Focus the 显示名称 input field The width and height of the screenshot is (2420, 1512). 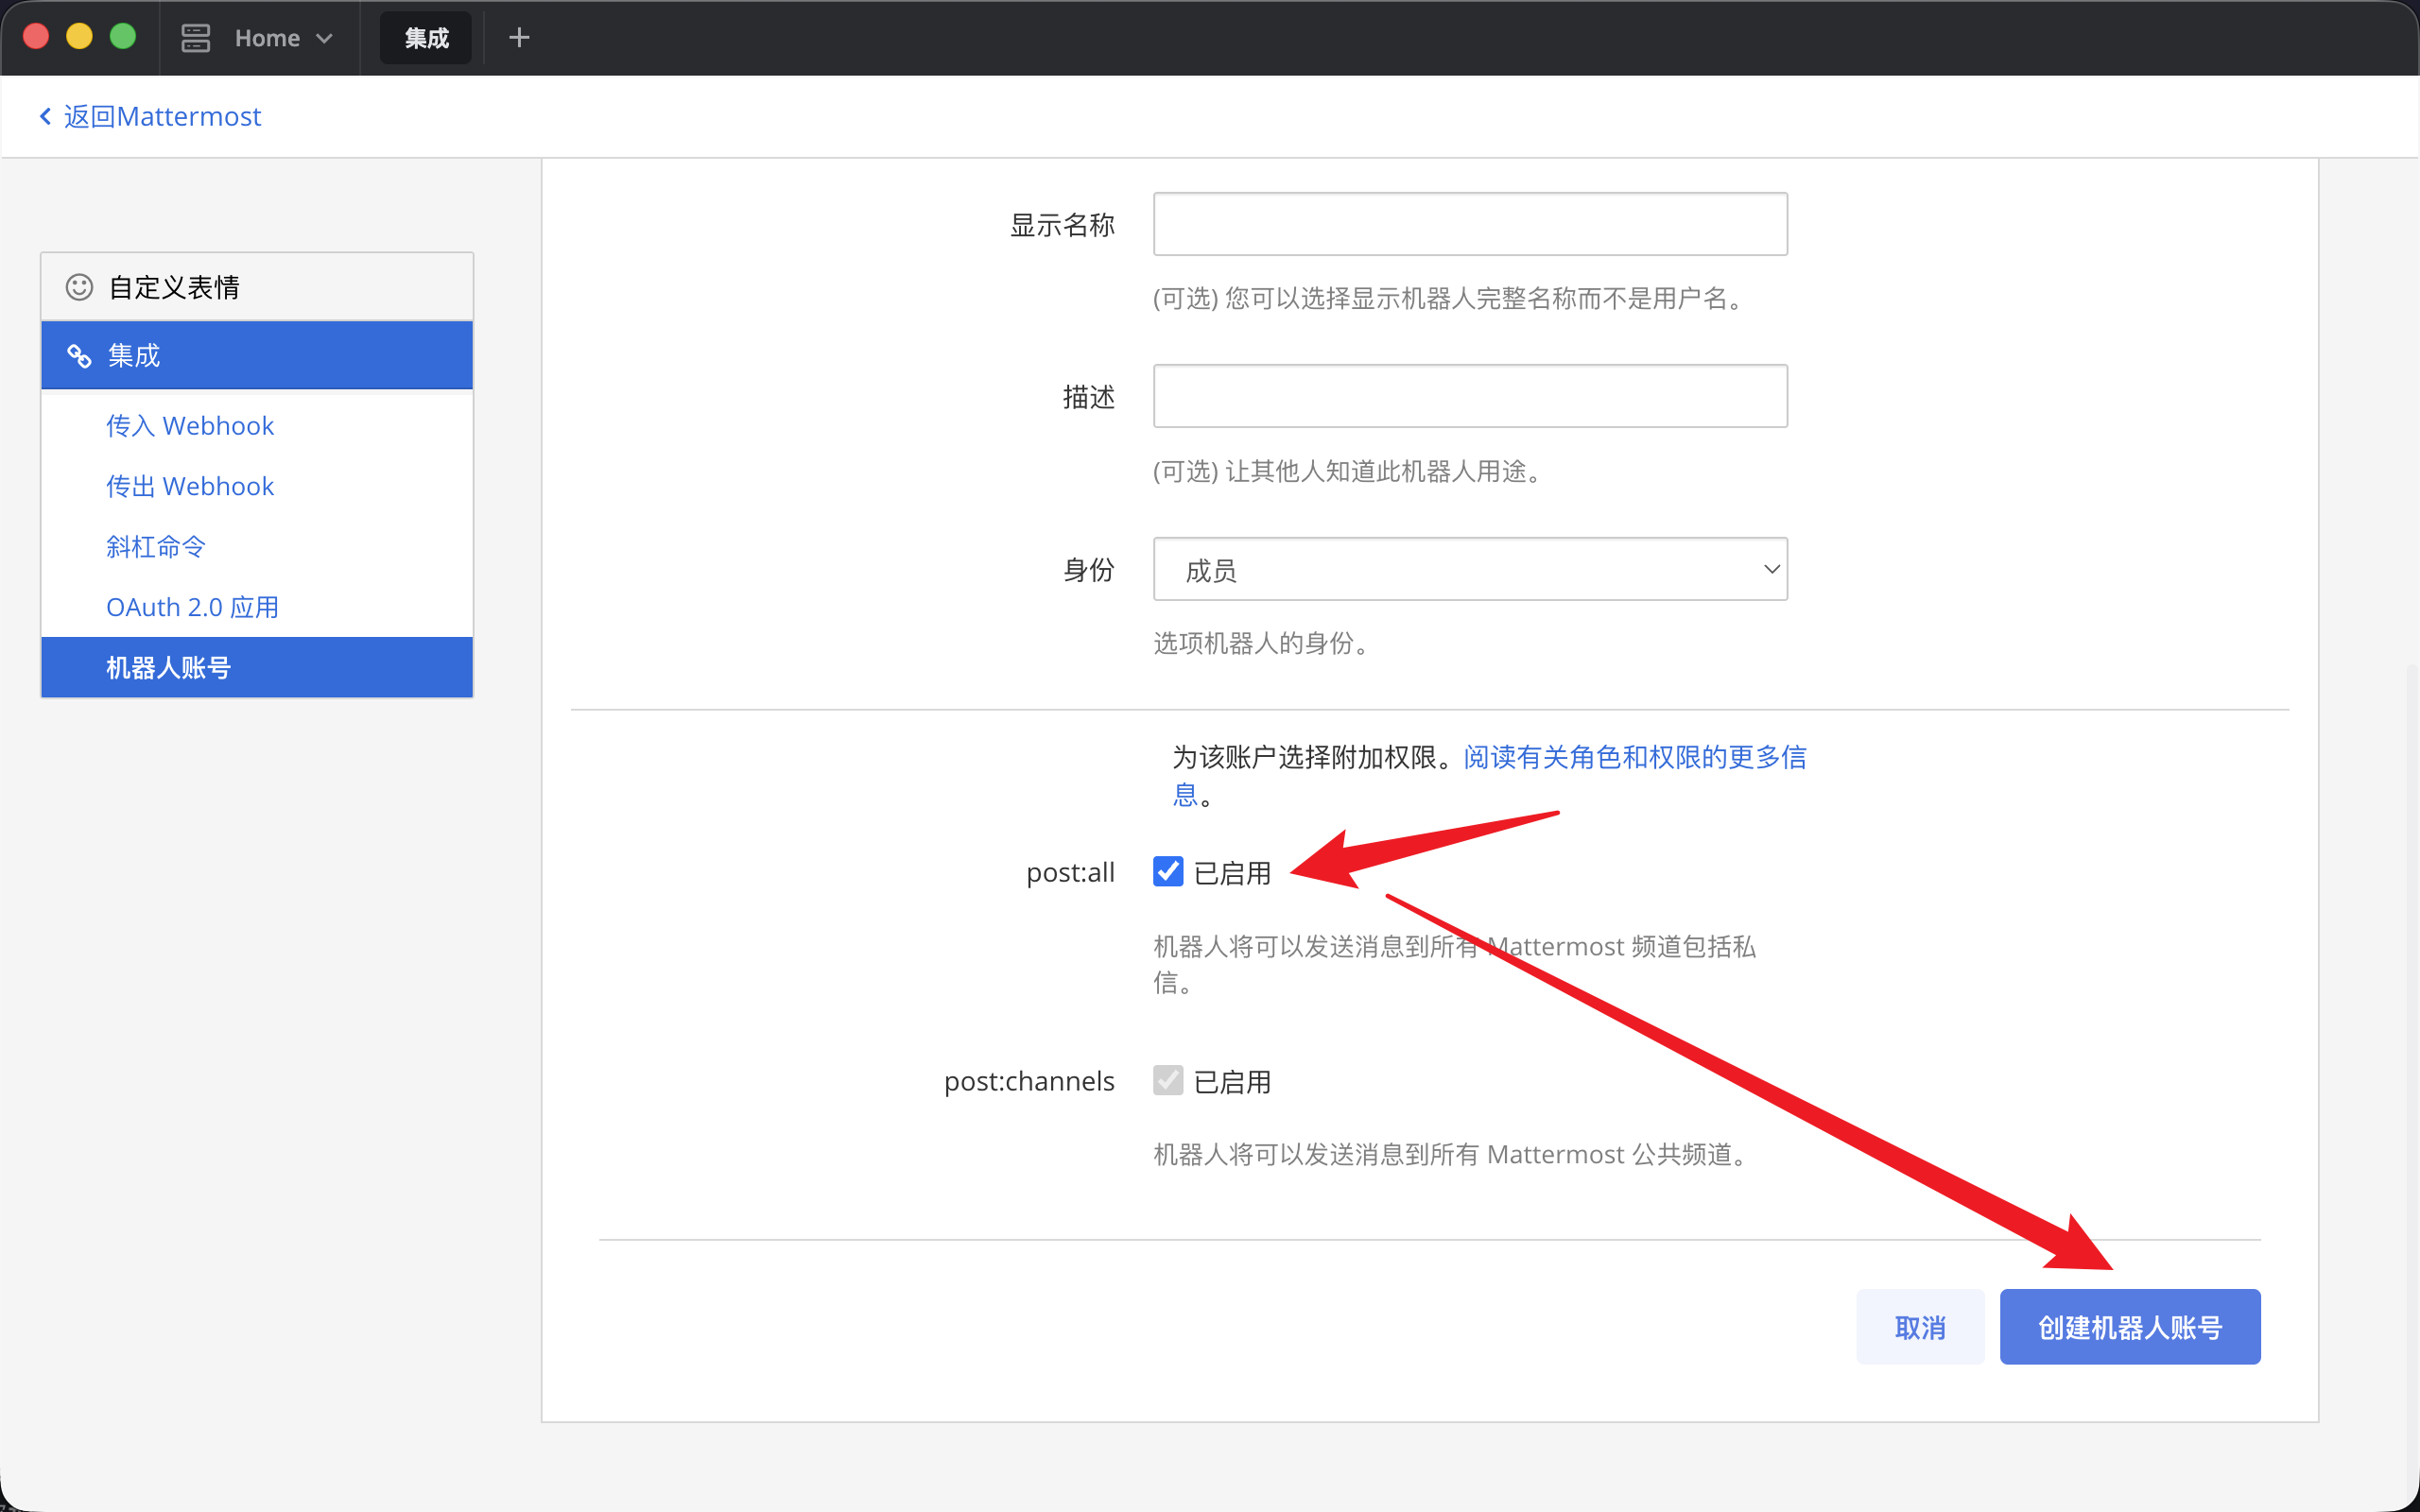coord(1470,224)
